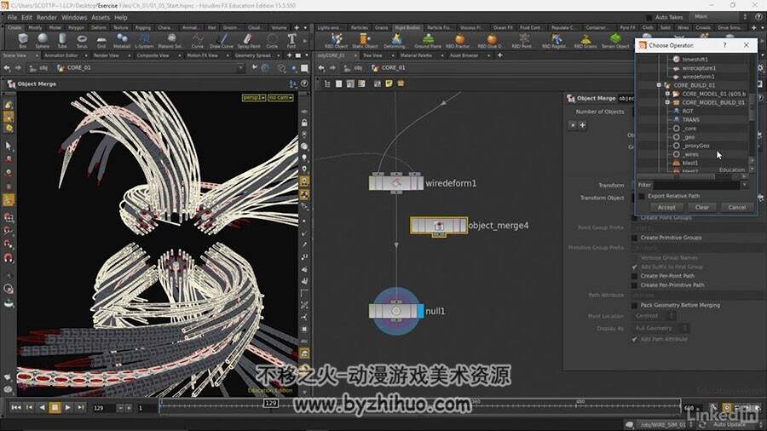Click the Static Object shelf tool
Viewport: 767px width, 431px height.
[x=365, y=41]
